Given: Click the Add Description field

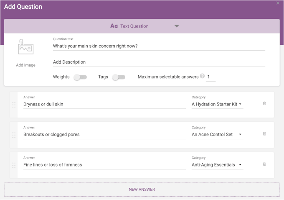Looking at the screenshot, I should click(x=159, y=62).
